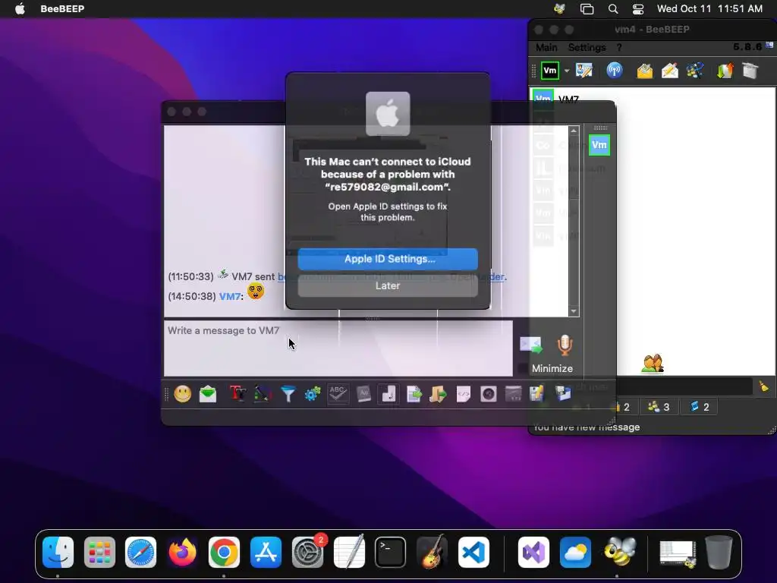Click the Apple ID Settings... button
This screenshot has width=777, height=583.
point(388,259)
